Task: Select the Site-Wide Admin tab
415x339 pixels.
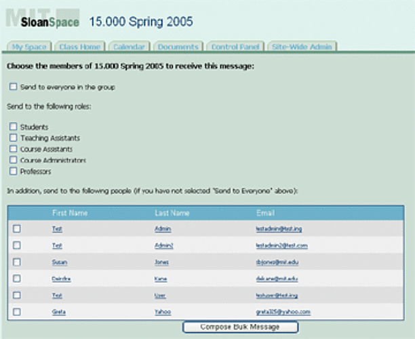Action: [x=301, y=47]
